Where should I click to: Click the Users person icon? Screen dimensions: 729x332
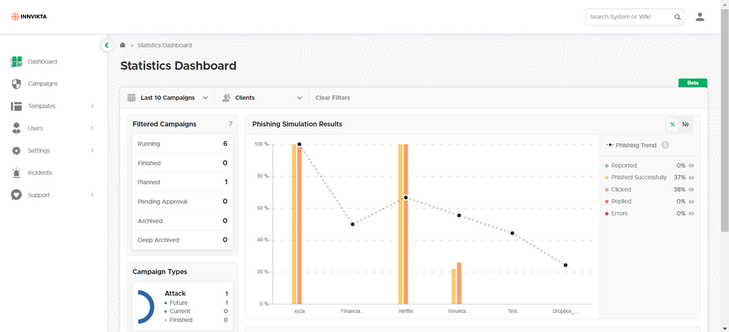[16, 128]
